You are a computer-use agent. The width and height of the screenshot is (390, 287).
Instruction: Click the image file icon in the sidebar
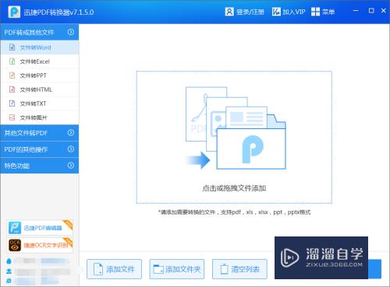tap(12, 117)
